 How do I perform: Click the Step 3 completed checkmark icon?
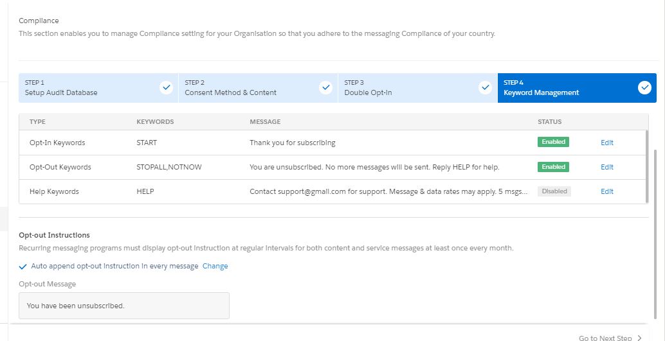(485, 88)
